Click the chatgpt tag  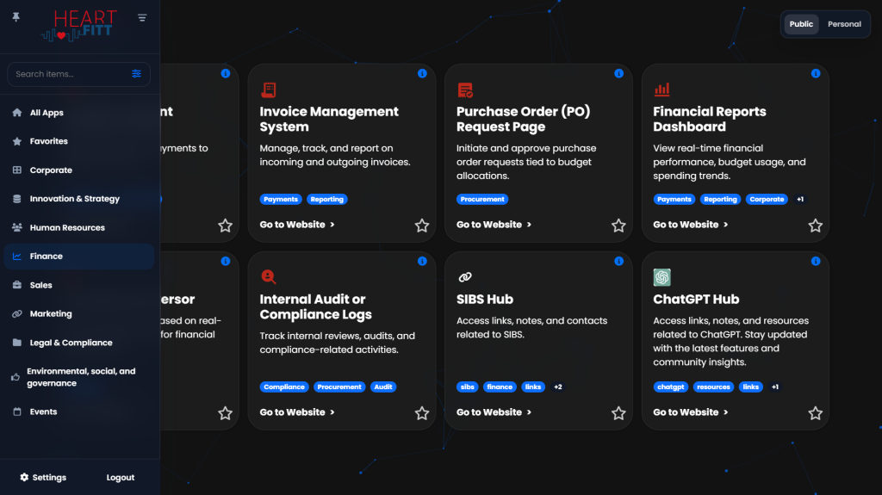[x=670, y=387]
